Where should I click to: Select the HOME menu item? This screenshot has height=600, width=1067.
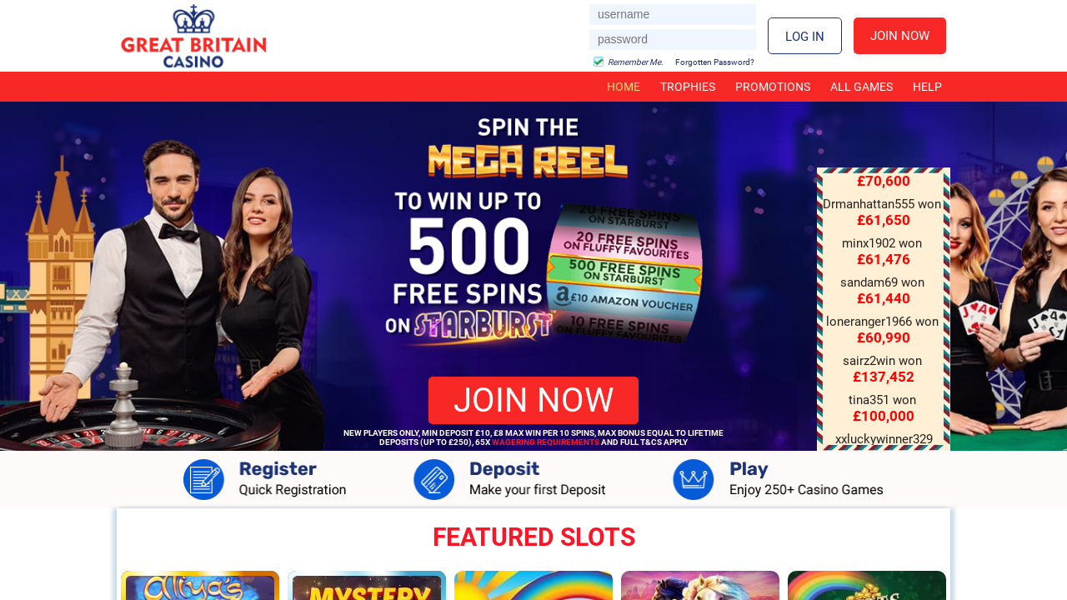pos(624,87)
